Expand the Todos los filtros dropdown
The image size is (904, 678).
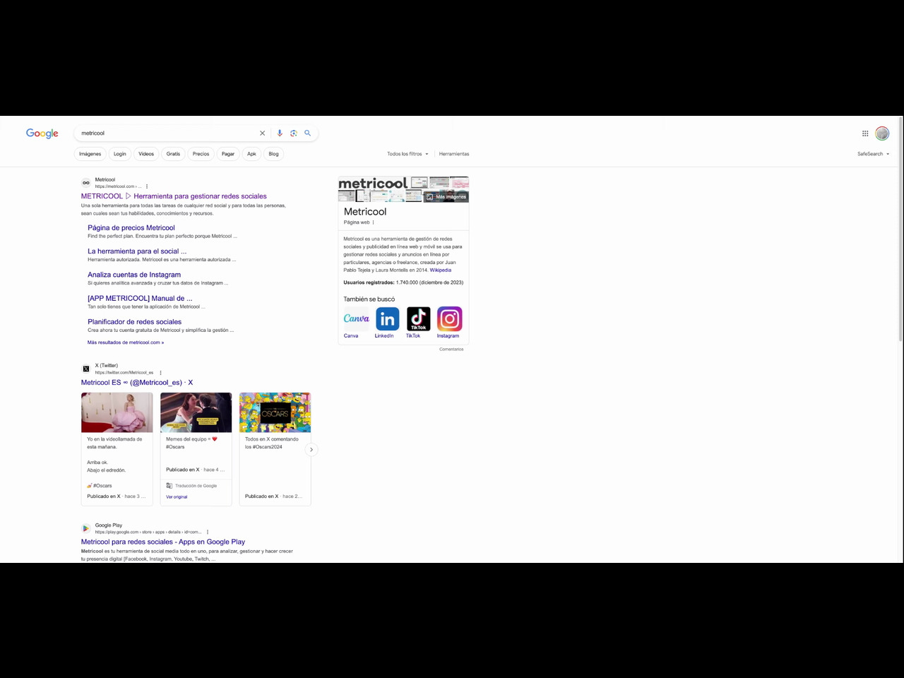[408, 154]
